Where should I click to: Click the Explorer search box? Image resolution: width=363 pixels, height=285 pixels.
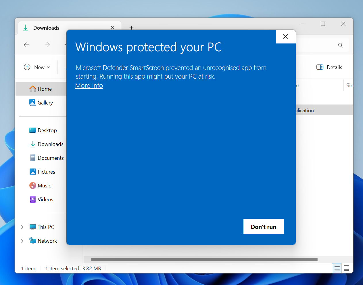coord(322,45)
